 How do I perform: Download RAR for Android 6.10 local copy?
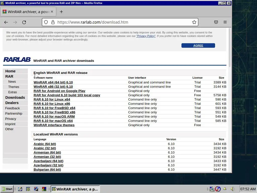pyautogui.click(x=67, y=95)
